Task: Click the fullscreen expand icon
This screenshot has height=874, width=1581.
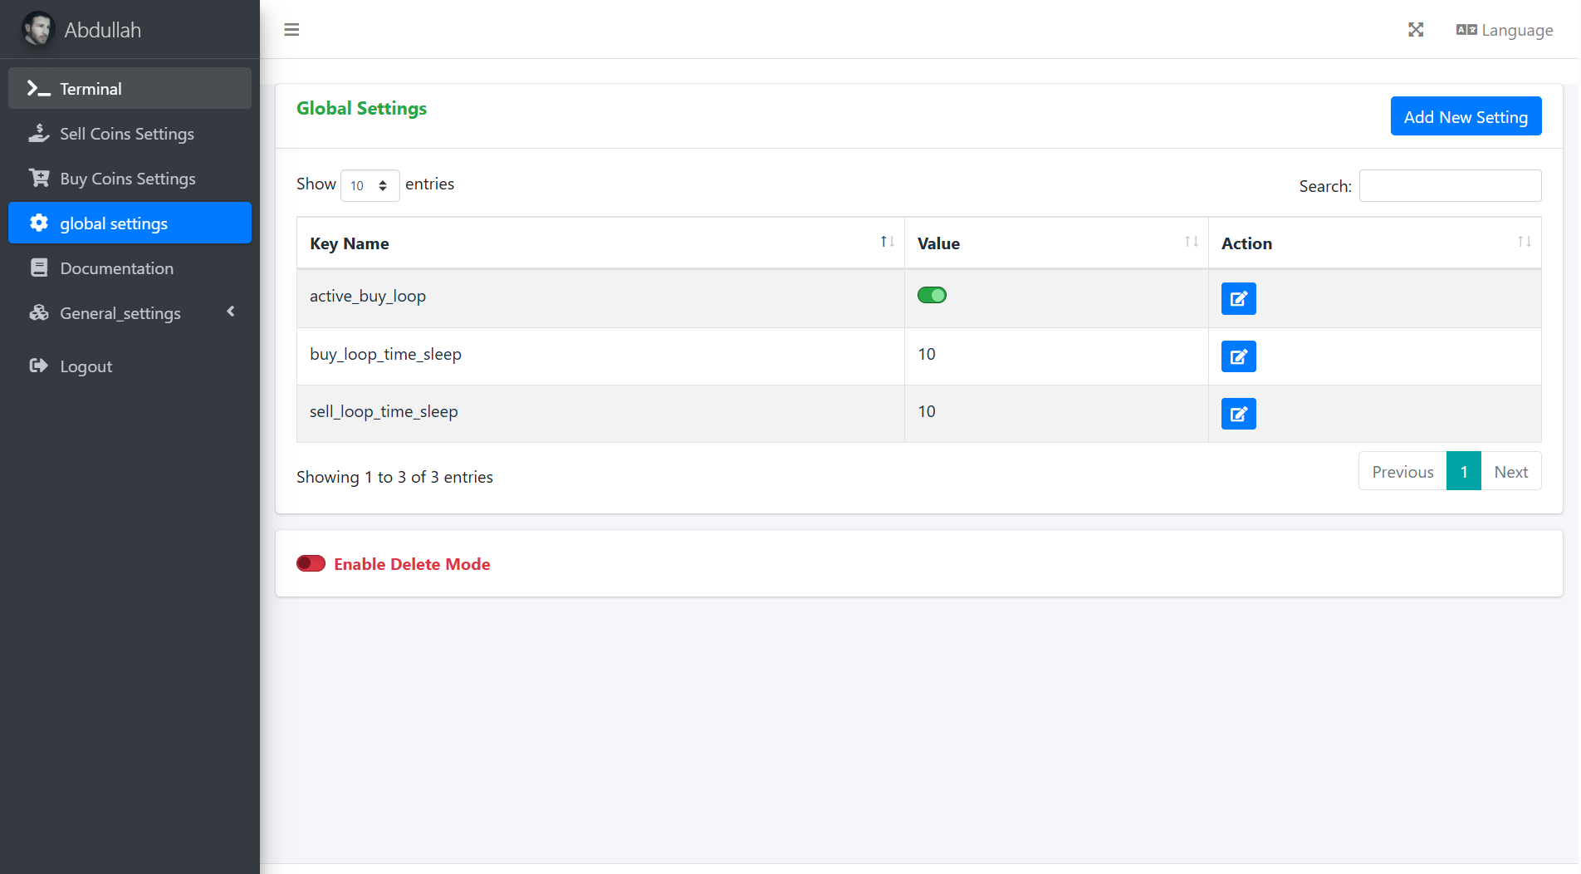Action: tap(1416, 30)
